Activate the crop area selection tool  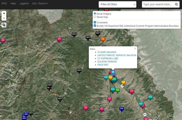point(4,25)
